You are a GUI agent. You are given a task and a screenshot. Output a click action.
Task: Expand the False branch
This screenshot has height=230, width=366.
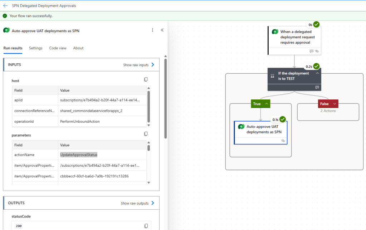pos(335,104)
